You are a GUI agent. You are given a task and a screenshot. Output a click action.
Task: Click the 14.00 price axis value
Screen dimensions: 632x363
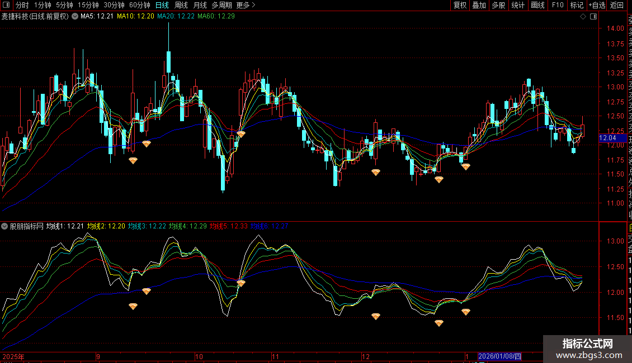click(615, 28)
